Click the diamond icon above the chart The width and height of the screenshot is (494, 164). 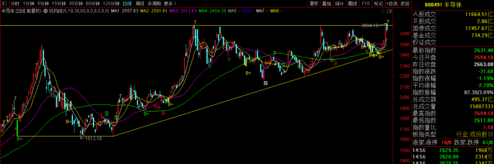pos(382,11)
